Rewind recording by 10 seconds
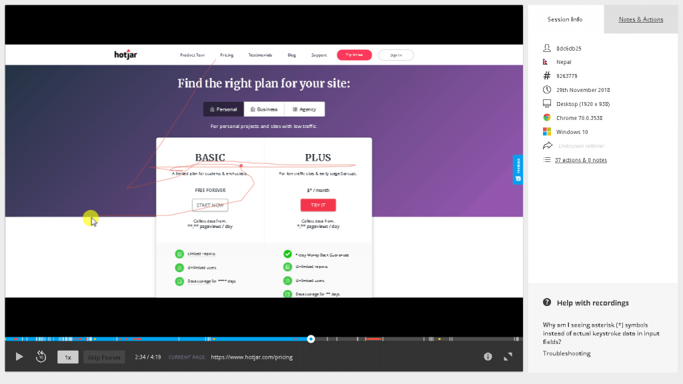 41,357
